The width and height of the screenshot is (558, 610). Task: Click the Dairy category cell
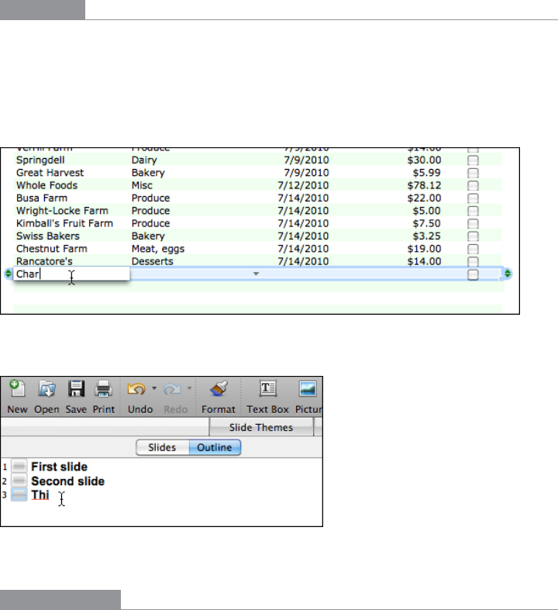pyautogui.click(x=144, y=160)
